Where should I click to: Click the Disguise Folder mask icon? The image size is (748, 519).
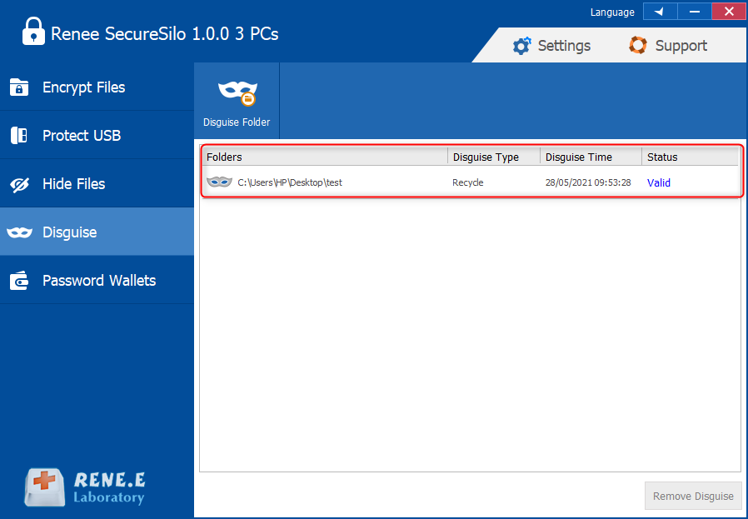point(237,92)
